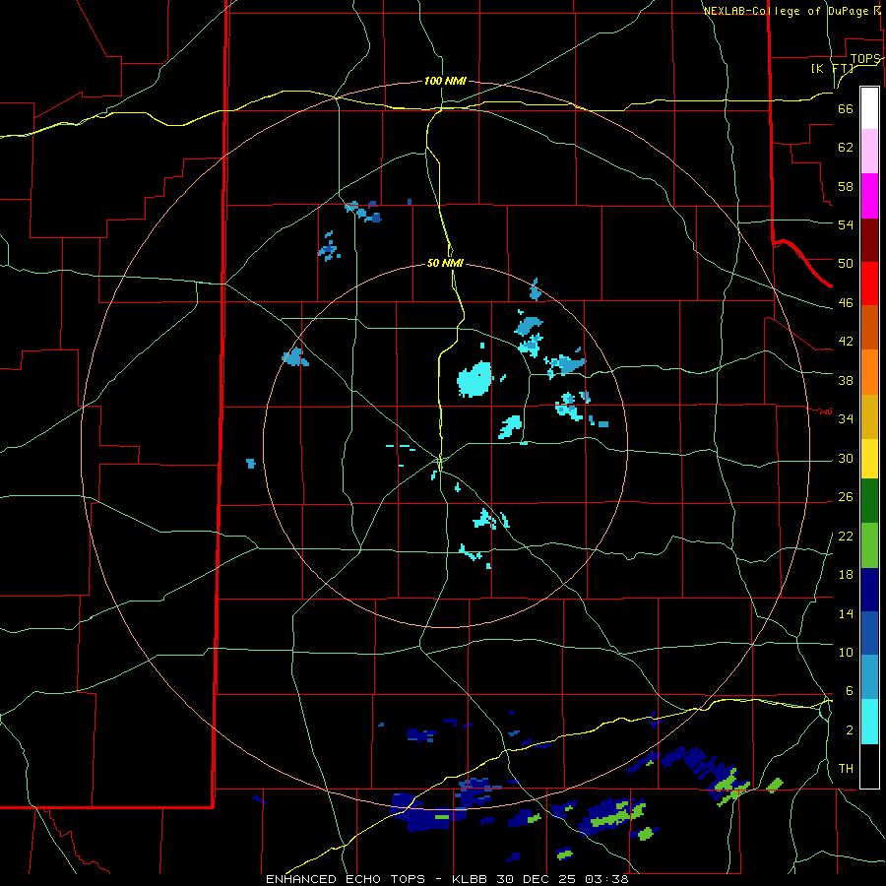Screen dimensions: 886x886
Task: Click the yellow 34 kft legend swatch
Action: 869,458
